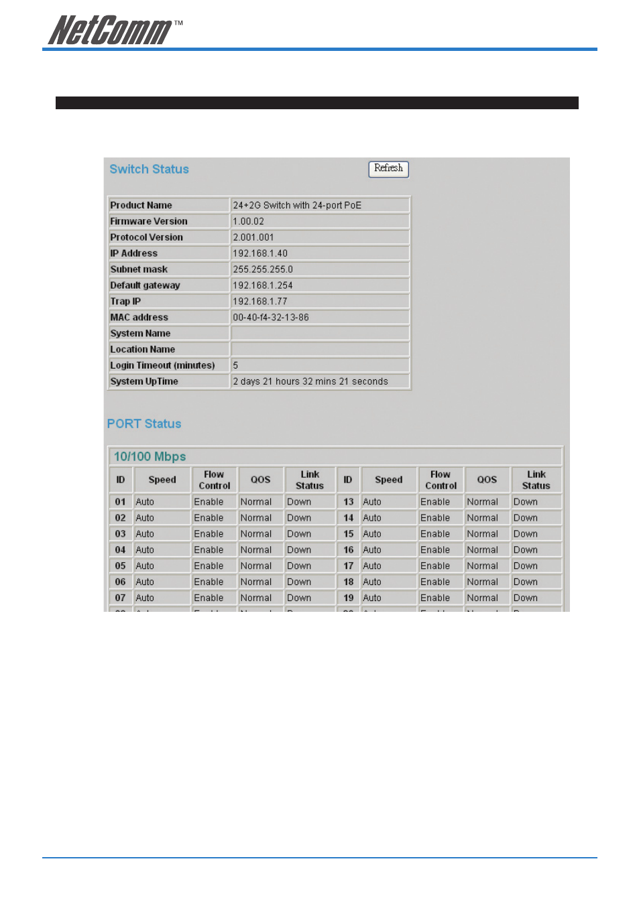Select the Product Name value field

click(x=320, y=205)
